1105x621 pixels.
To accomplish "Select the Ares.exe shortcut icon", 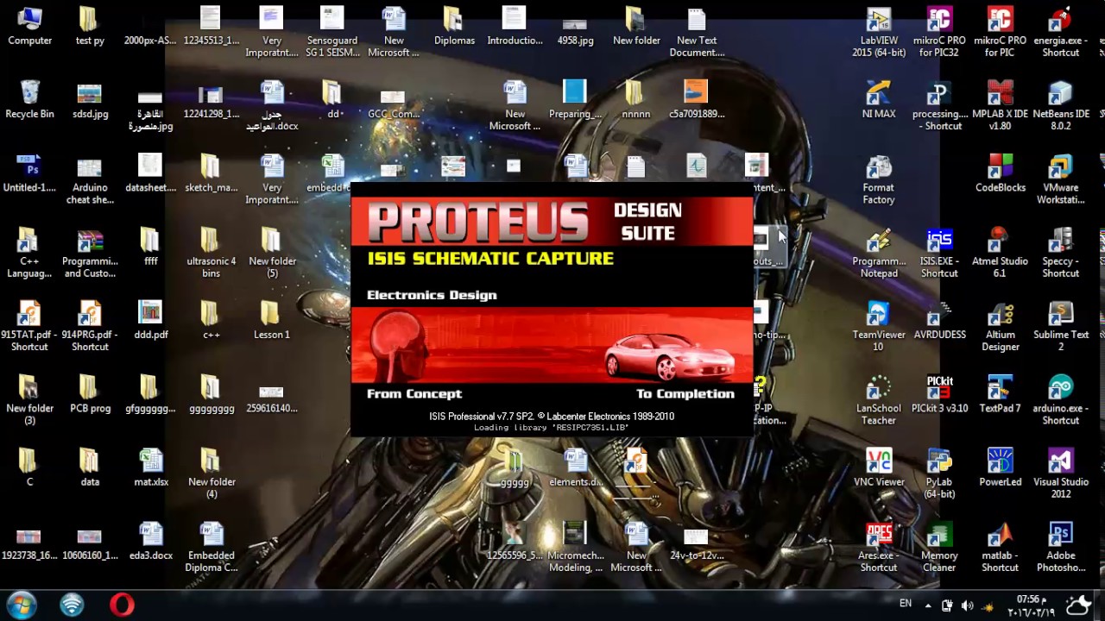I will click(879, 548).
